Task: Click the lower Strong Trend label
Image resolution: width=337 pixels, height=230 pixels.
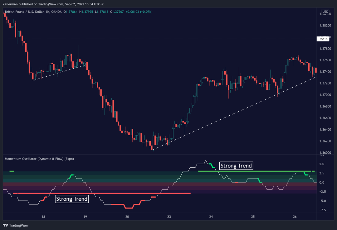Action: click(72, 199)
